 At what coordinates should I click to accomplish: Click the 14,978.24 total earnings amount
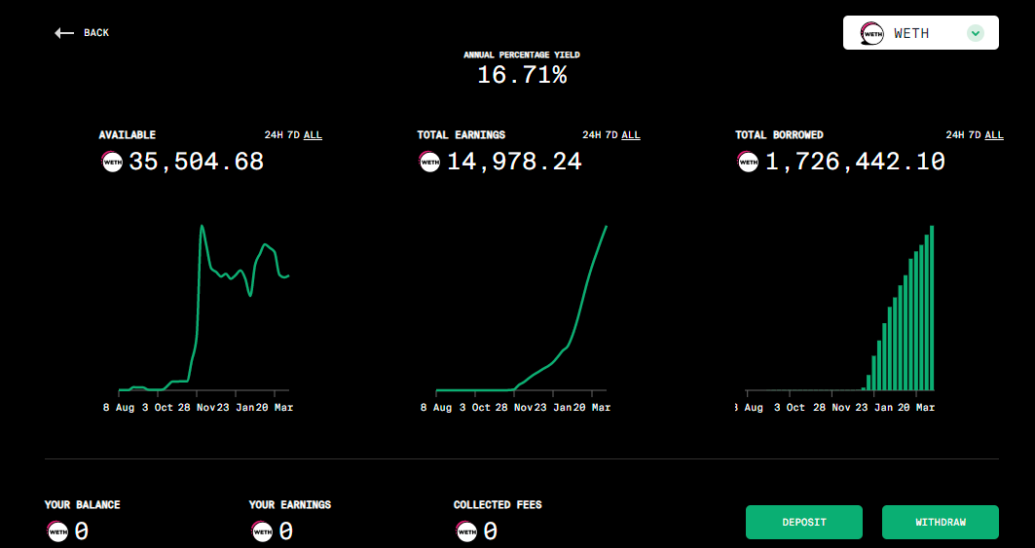pos(514,162)
